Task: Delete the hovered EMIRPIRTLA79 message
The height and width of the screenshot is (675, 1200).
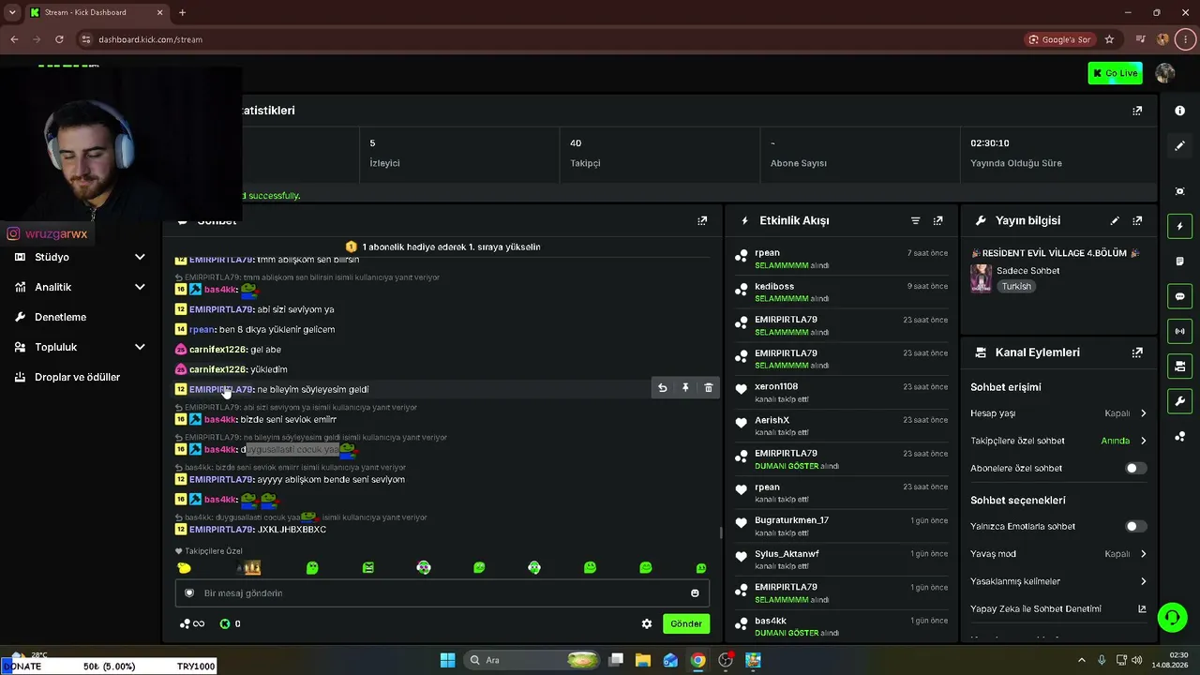Action: pyautogui.click(x=708, y=388)
